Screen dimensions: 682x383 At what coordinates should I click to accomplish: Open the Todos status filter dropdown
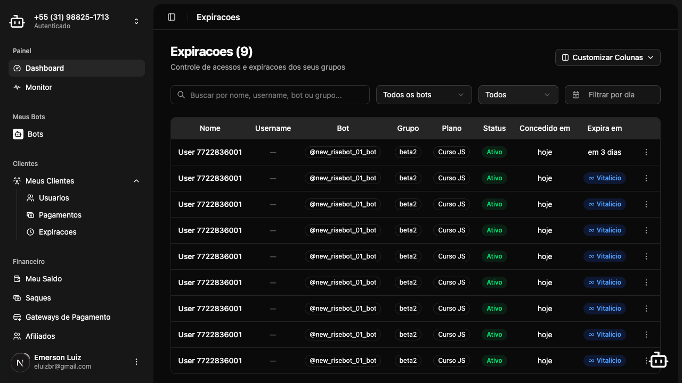(518, 95)
